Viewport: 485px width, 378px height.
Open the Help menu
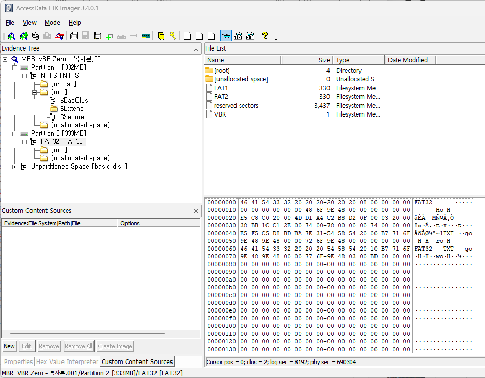click(x=74, y=23)
